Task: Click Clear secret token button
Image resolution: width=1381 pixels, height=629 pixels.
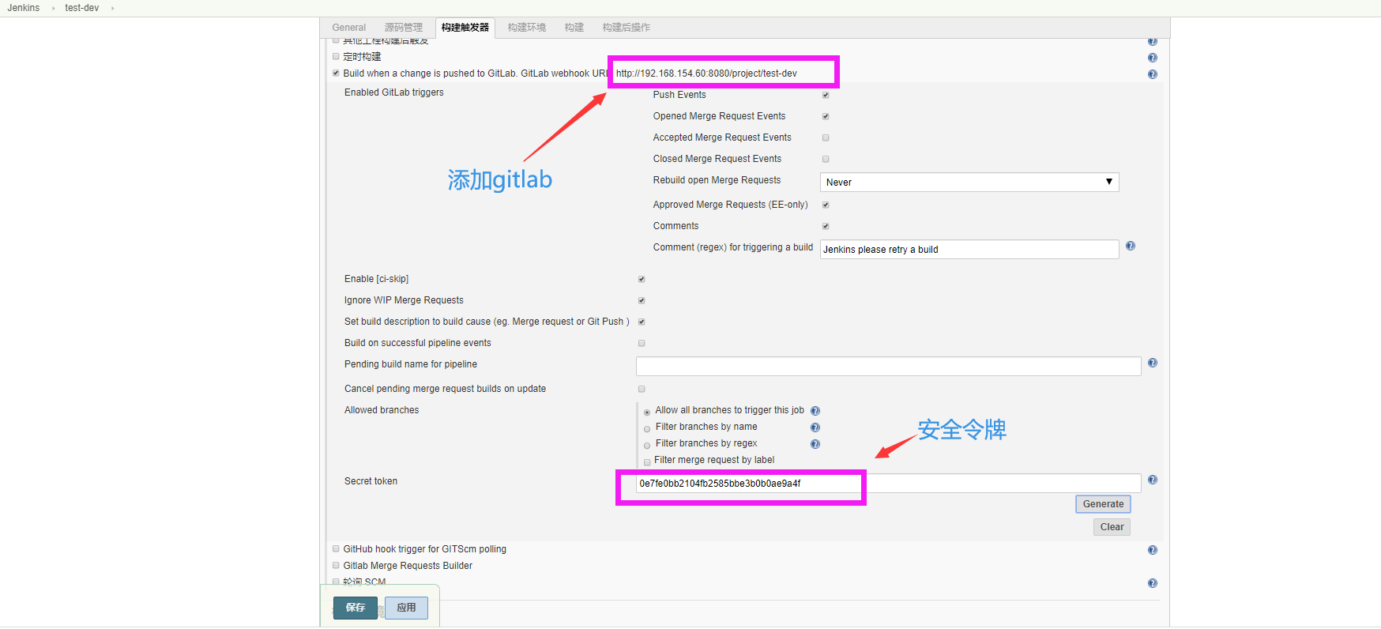Action: [1112, 527]
